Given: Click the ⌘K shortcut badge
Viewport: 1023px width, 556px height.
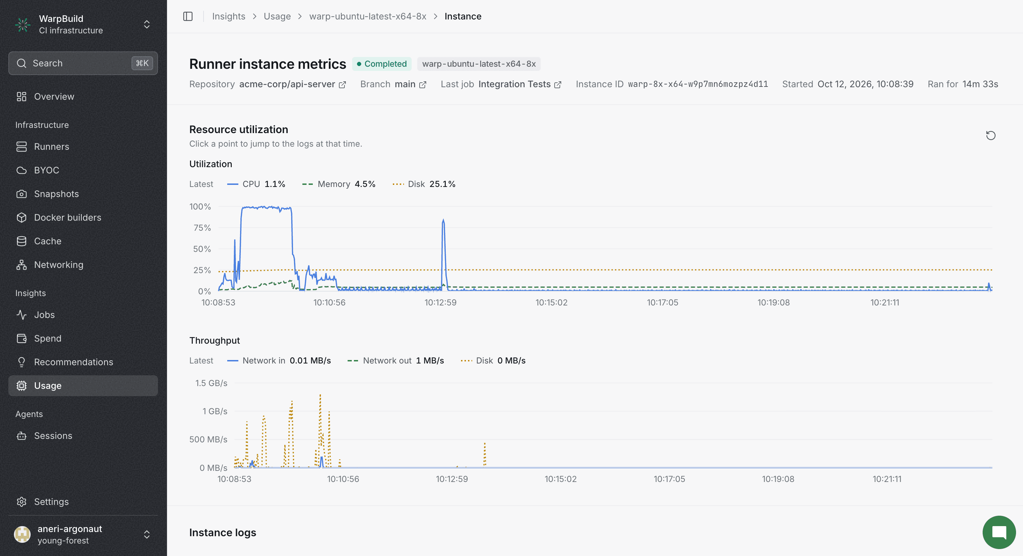Looking at the screenshot, I should [x=142, y=63].
